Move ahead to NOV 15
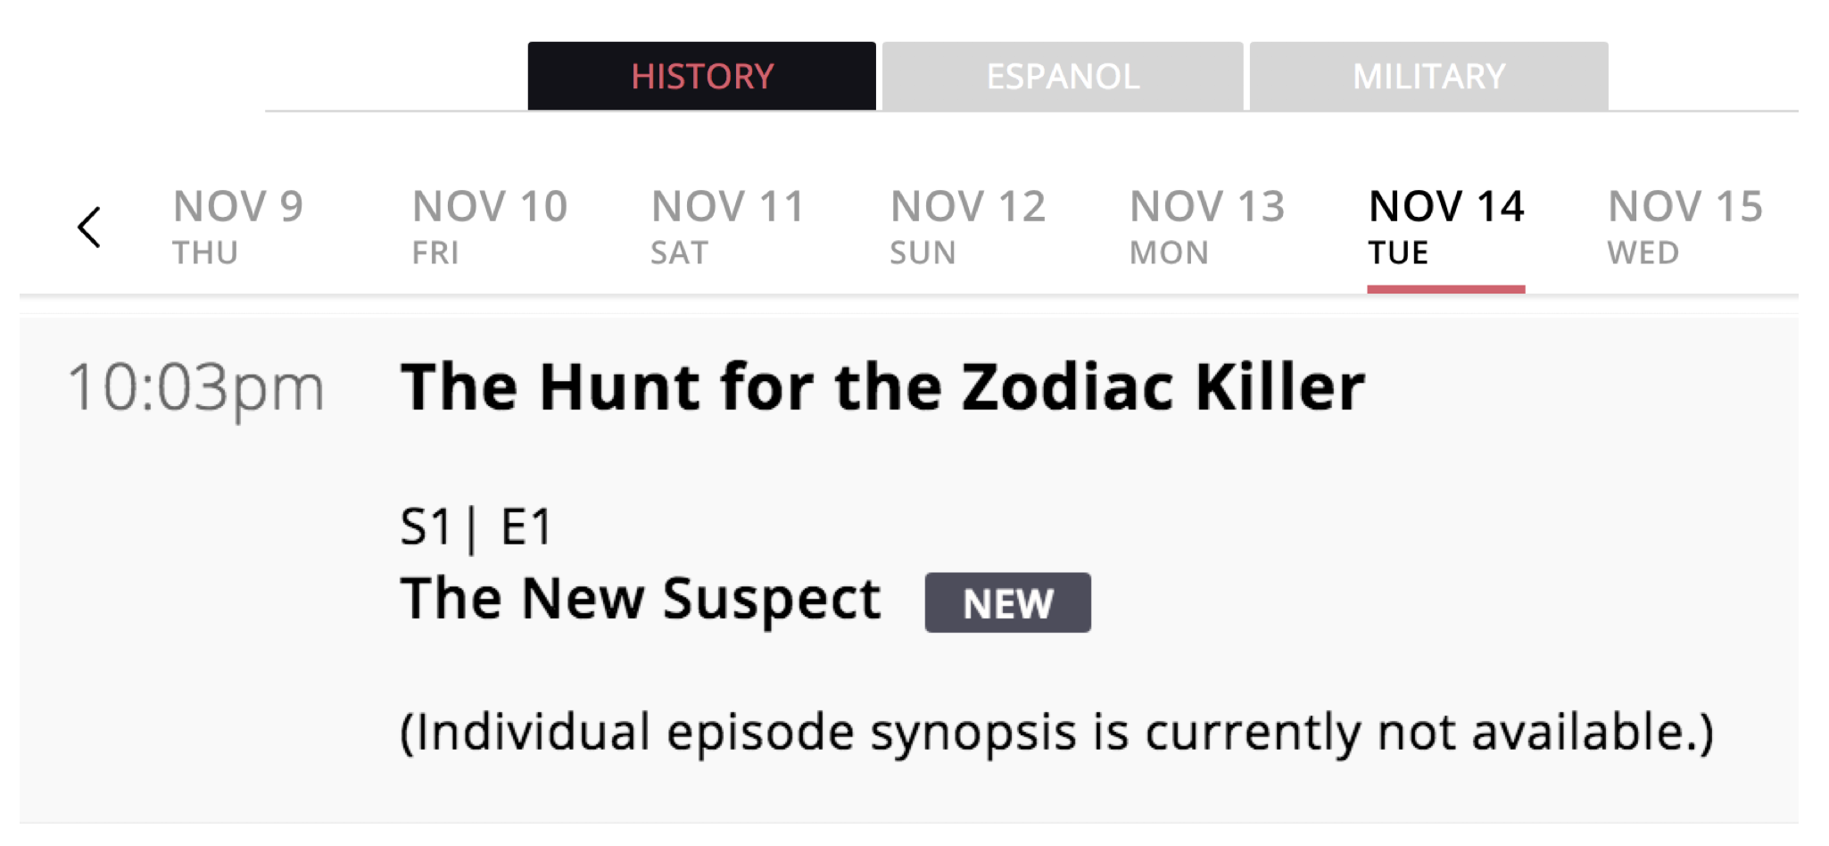The width and height of the screenshot is (1829, 846). 1685,227
